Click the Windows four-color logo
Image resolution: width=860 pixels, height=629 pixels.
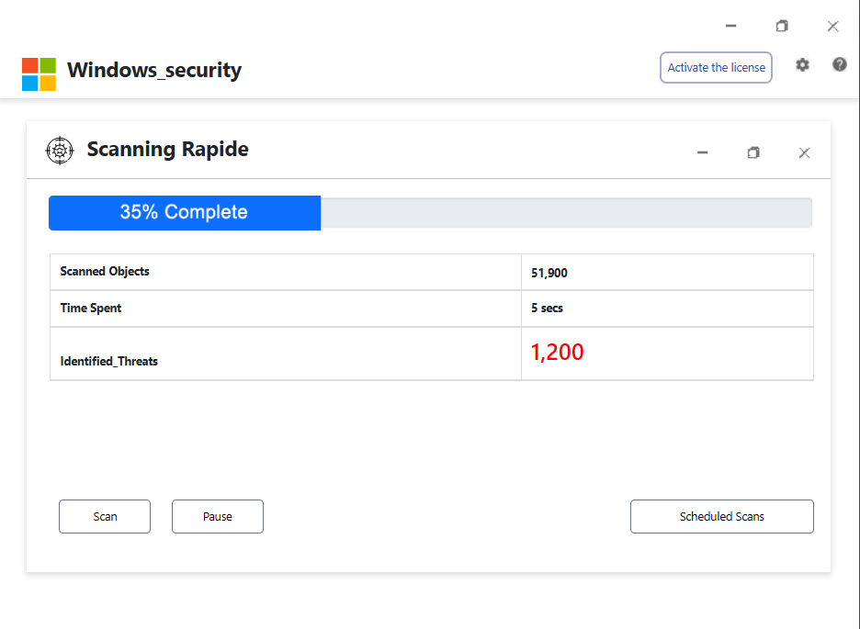pyautogui.click(x=39, y=74)
